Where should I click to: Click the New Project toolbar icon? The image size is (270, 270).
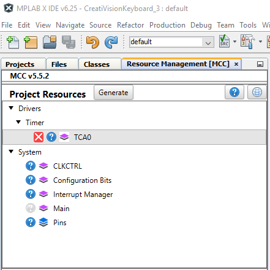pos(31,42)
